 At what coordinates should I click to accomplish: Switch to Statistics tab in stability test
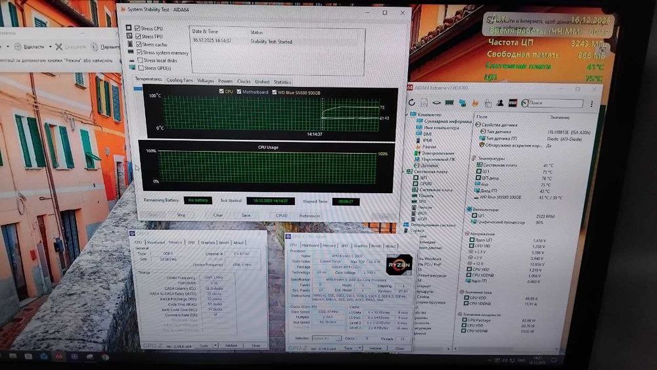(x=282, y=82)
